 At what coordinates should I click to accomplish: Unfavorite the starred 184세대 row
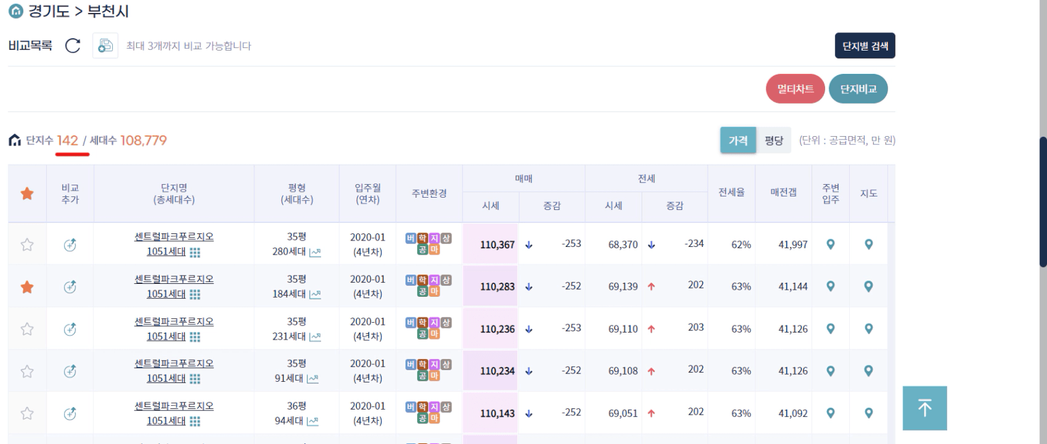(27, 286)
